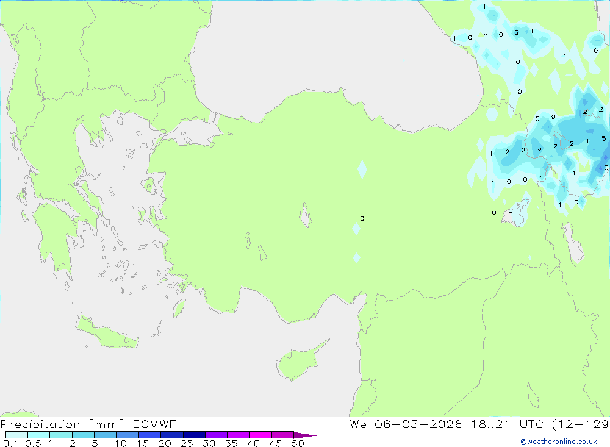Screen dimensions: 610x447
Task: Click the "0.1" legend scale label
Action: (x=10, y=443)
